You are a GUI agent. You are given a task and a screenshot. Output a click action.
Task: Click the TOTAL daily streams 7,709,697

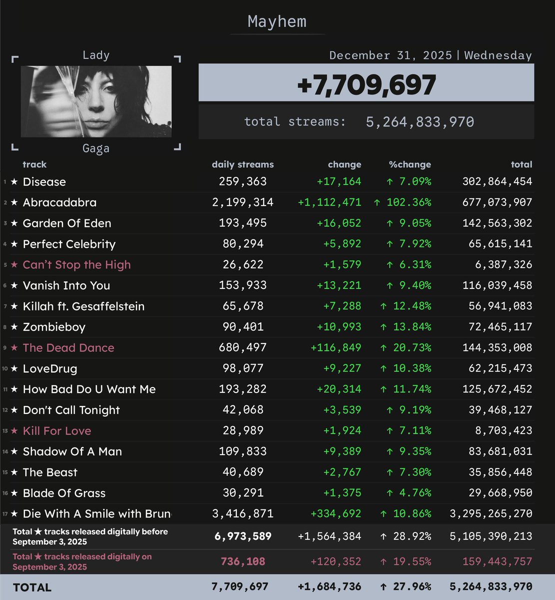tap(240, 586)
